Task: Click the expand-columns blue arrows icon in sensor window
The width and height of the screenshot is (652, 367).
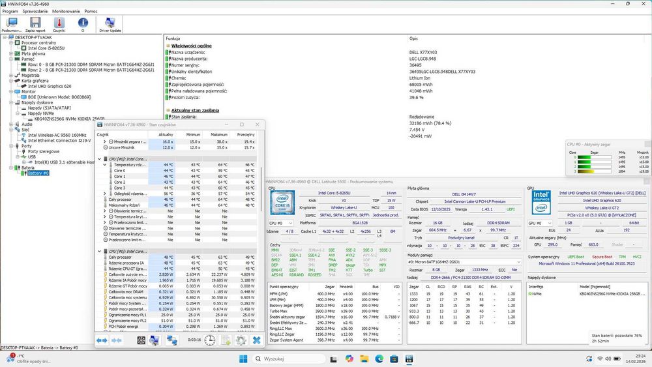Action: 102,340
